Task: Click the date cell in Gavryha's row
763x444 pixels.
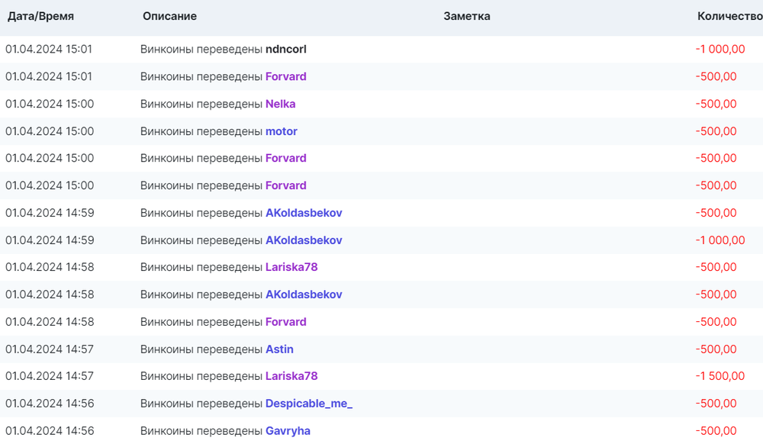Action: click(50, 431)
